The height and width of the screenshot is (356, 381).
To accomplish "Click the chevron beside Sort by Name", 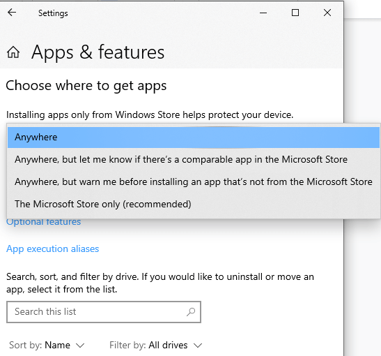I will tap(80, 346).
